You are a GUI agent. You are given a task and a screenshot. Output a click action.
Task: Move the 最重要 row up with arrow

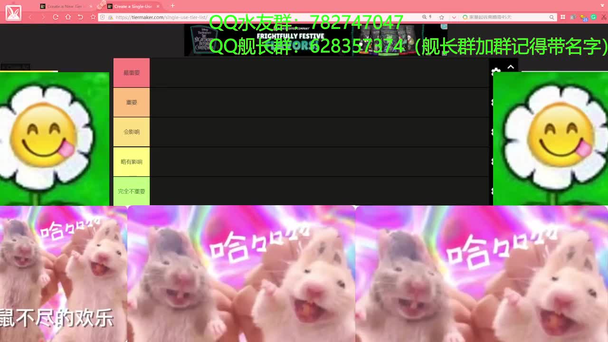[x=511, y=67]
